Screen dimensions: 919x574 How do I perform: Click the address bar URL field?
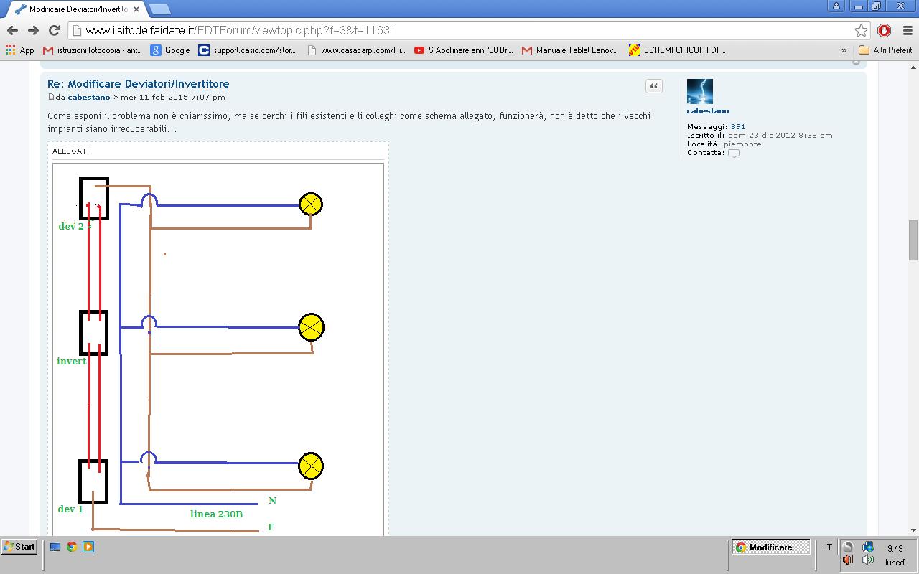click(459, 30)
